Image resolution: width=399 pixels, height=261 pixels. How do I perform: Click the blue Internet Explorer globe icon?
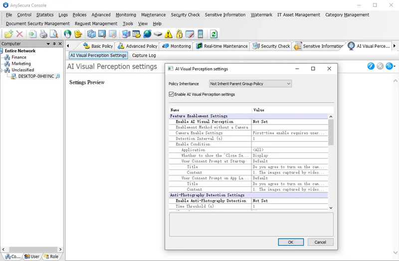coord(147,34)
